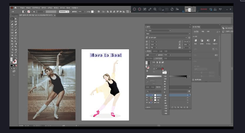The width and height of the screenshot is (245, 133).
Task: Select the linear gradient type icon
Action: 157,63
